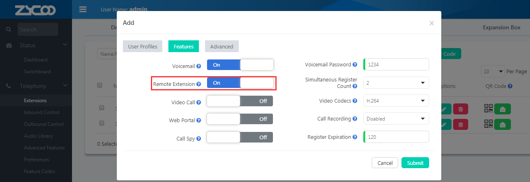The image size is (530, 182).
Task: Click the ZYCOO logo
Action: 36,9
